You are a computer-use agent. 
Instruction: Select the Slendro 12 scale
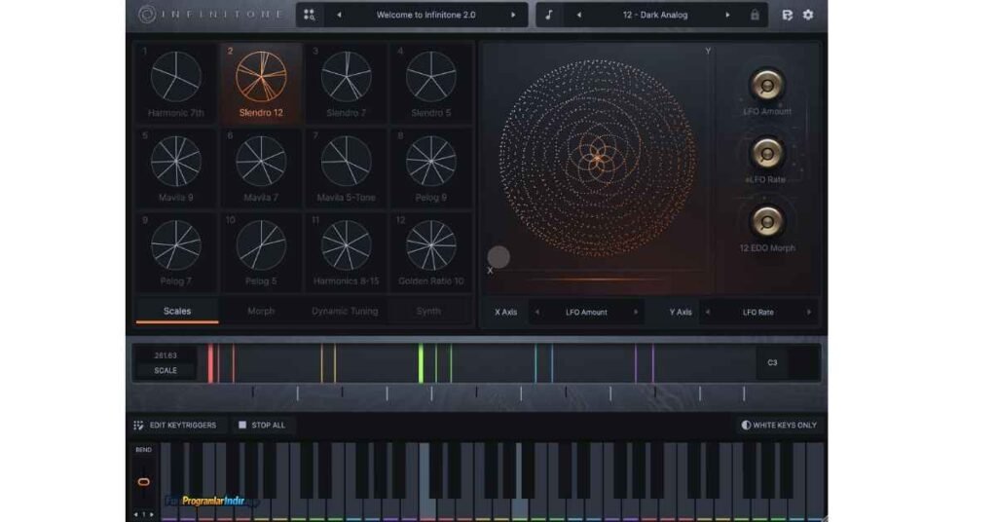pyautogui.click(x=261, y=82)
